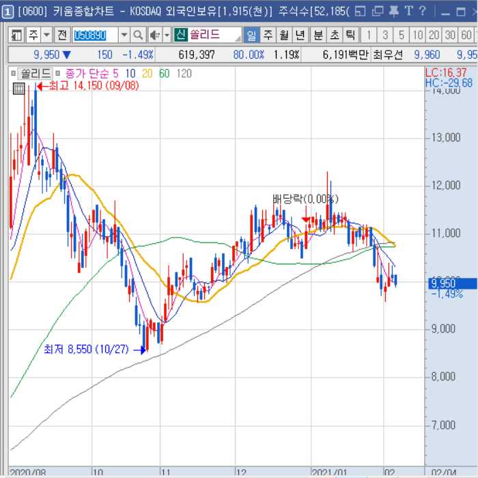478x478 pixels.
Task: Click the green 신 badge icon
Action: tap(180, 35)
